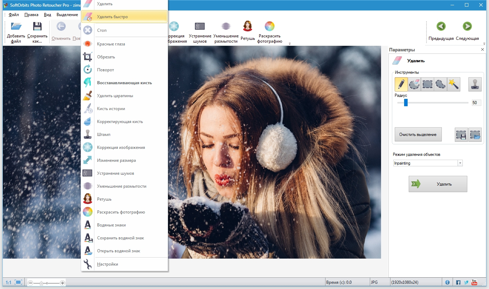Click the Добавить файл toolbar button
Image resolution: width=489 pixels, height=289 pixels.
pos(16,31)
